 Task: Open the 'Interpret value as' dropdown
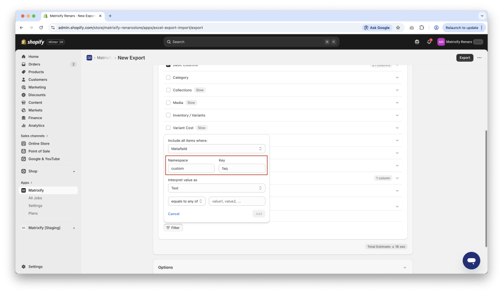[x=216, y=188]
